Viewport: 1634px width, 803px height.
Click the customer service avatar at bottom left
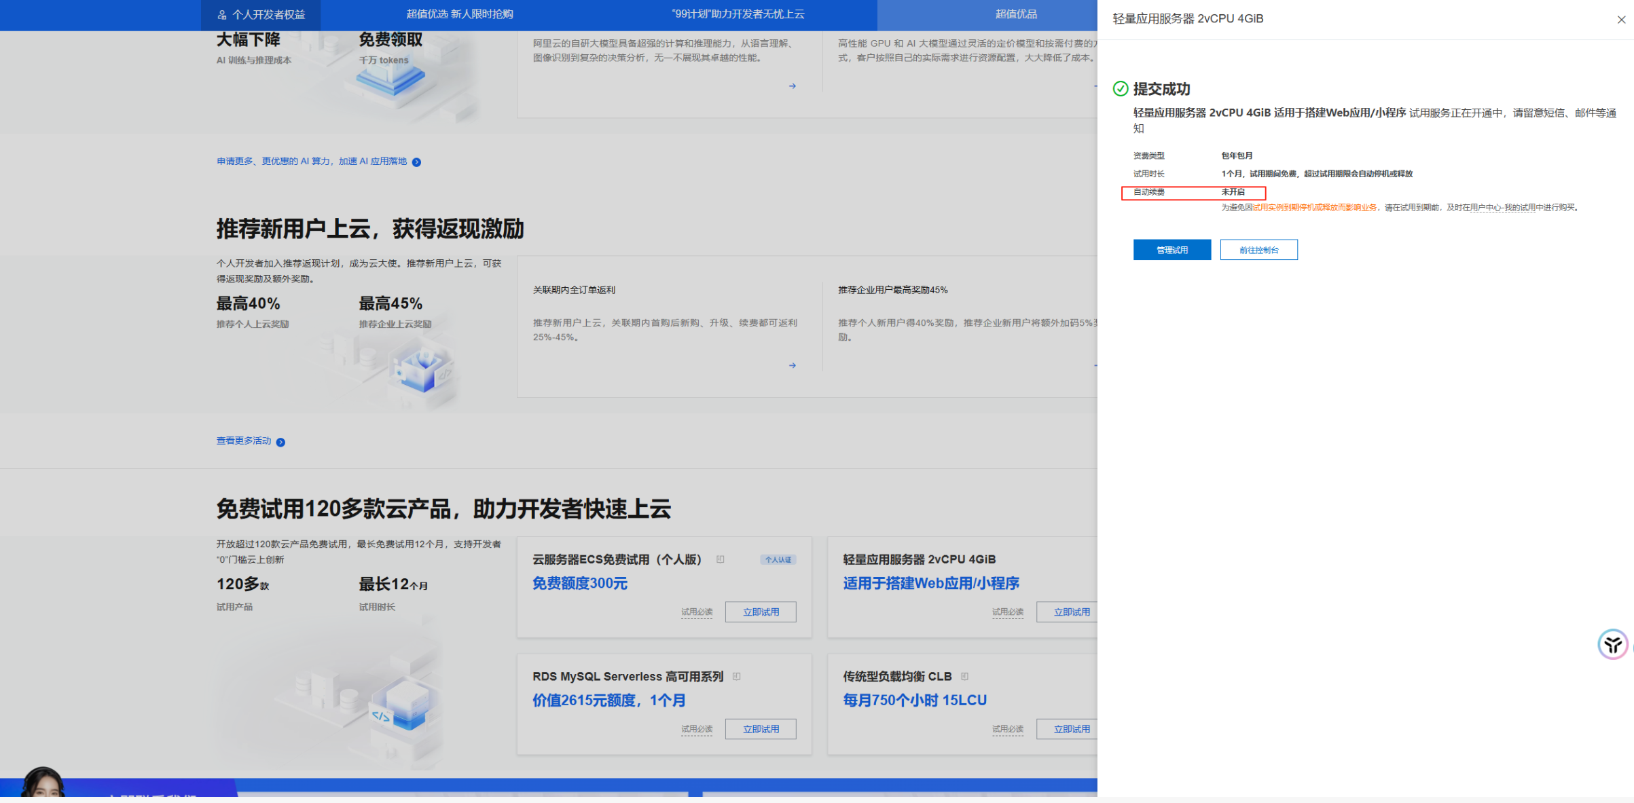[x=42, y=783]
